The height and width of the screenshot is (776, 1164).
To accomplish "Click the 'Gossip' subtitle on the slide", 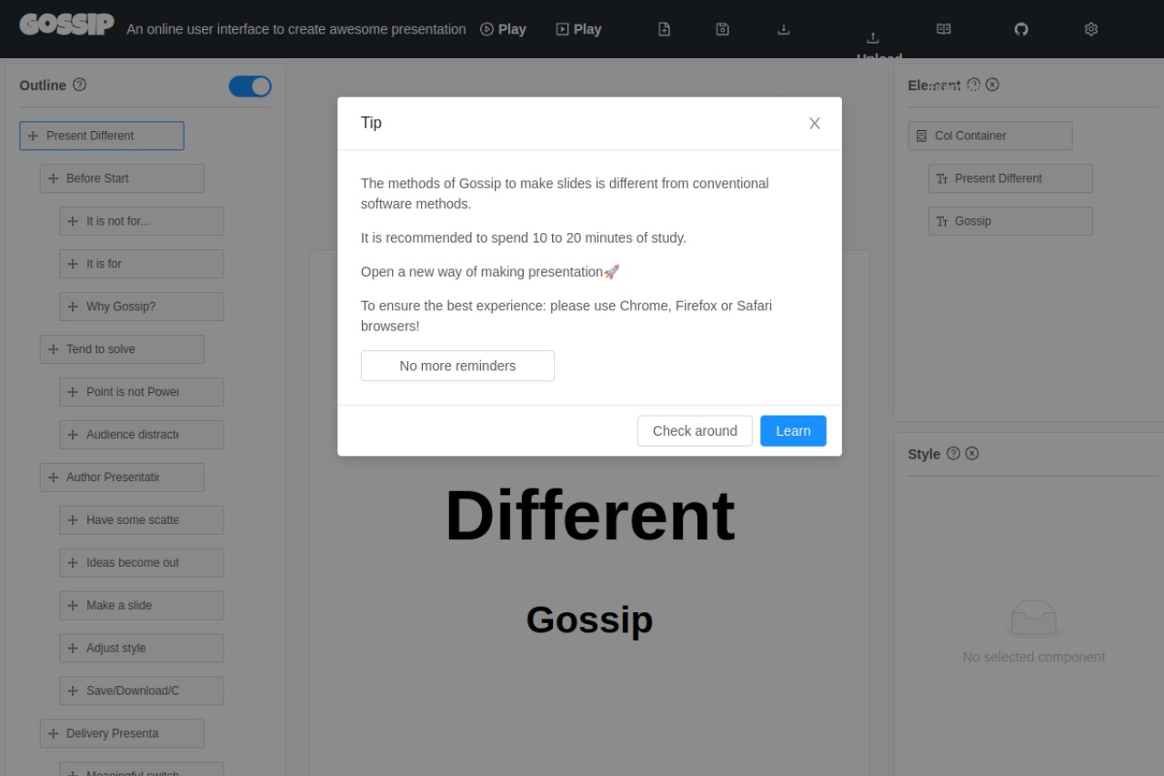I will 589,620.
